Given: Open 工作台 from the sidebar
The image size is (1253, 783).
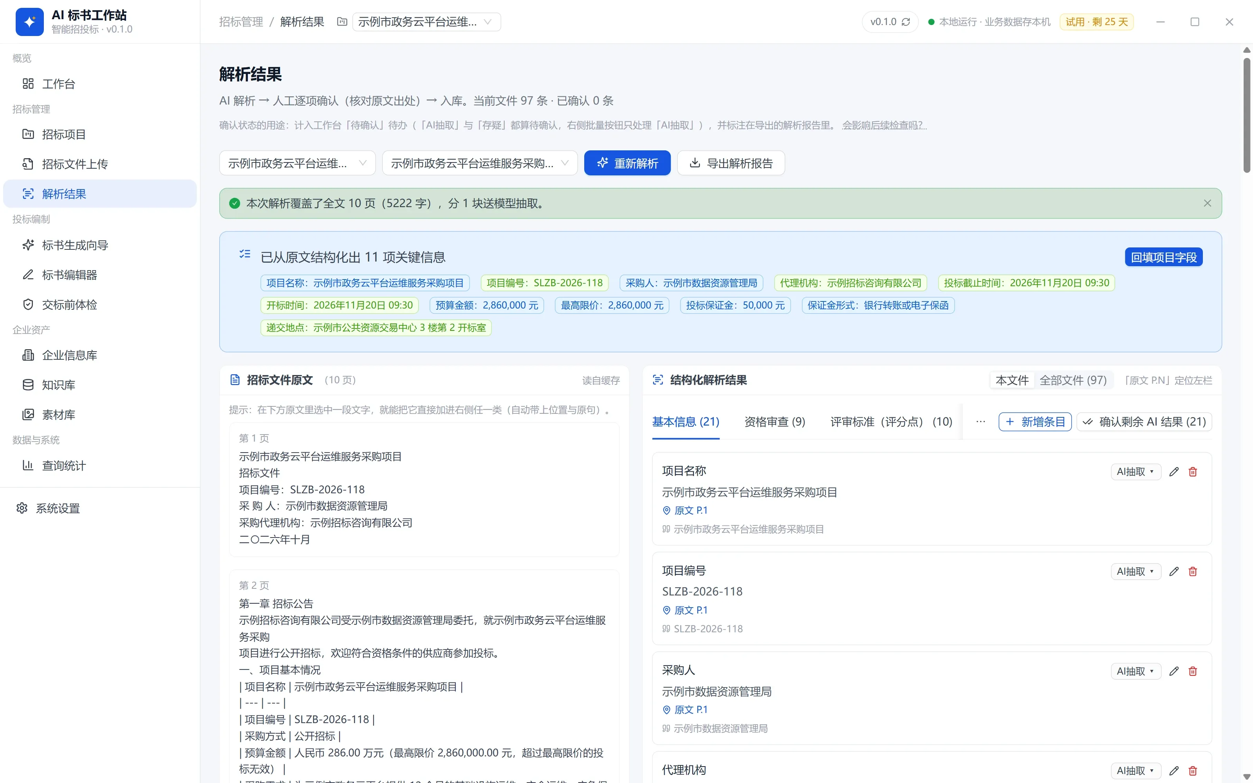Looking at the screenshot, I should click(100, 84).
